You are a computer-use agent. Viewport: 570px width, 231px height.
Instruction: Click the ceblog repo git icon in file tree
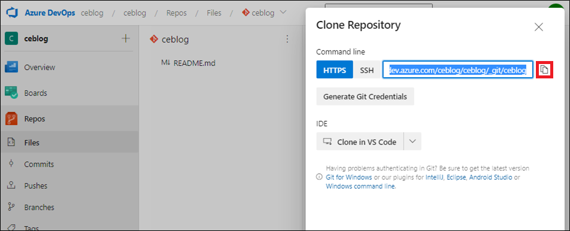154,39
